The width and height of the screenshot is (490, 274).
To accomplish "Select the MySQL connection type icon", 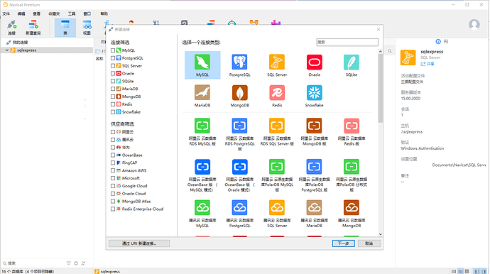I will [202, 62].
